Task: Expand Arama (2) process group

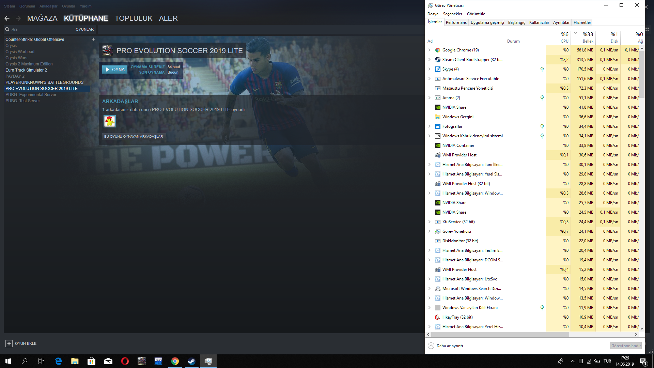Action: pyautogui.click(x=430, y=98)
